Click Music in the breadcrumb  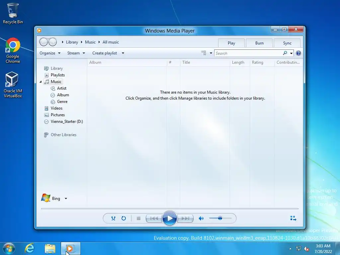coord(90,42)
